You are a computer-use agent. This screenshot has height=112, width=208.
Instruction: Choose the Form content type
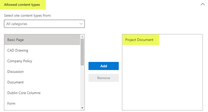[42, 104]
